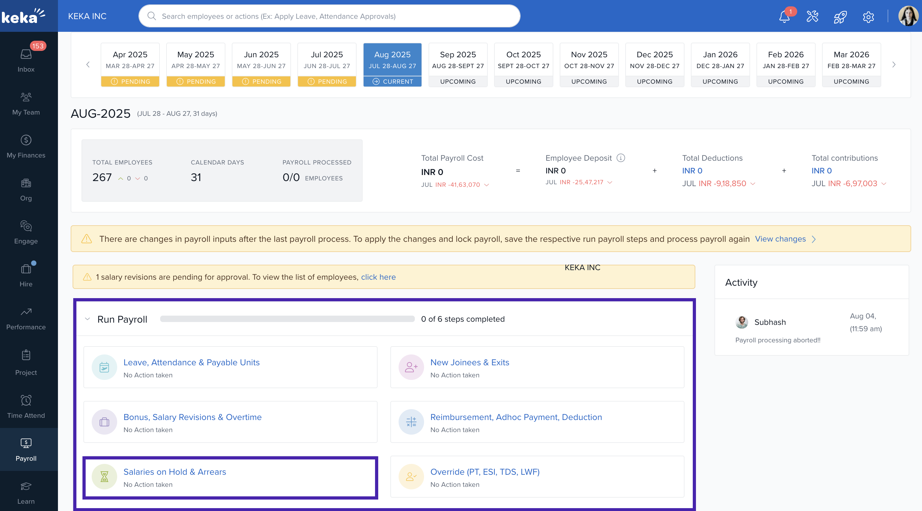Expand Total Deductions JUL comparison chevron

[x=753, y=184]
